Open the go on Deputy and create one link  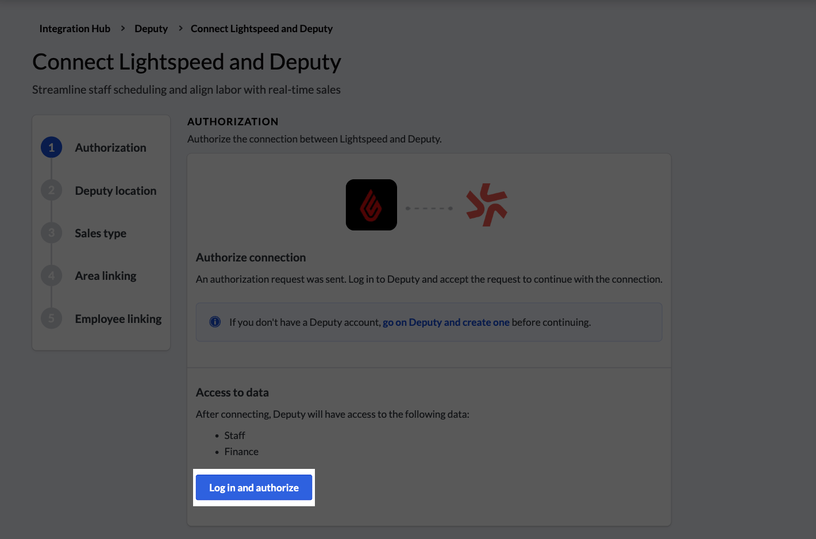[x=446, y=322]
